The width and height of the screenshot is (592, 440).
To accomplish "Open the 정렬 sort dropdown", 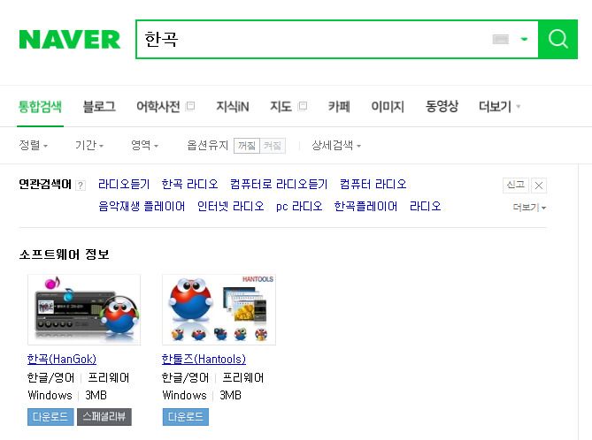I will tap(34, 145).
